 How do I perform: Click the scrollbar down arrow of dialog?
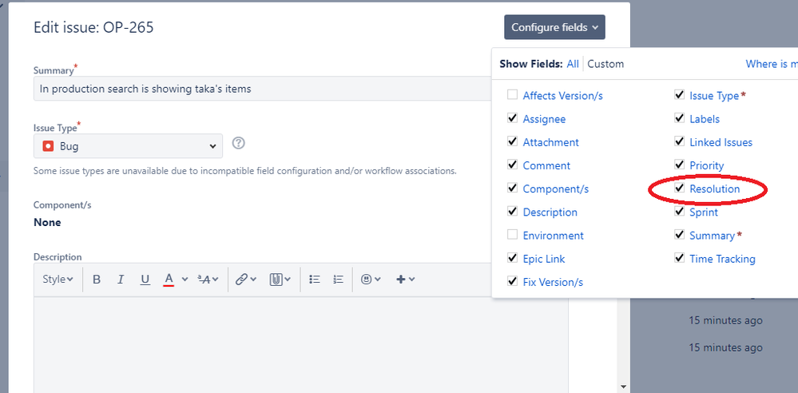[624, 387]
